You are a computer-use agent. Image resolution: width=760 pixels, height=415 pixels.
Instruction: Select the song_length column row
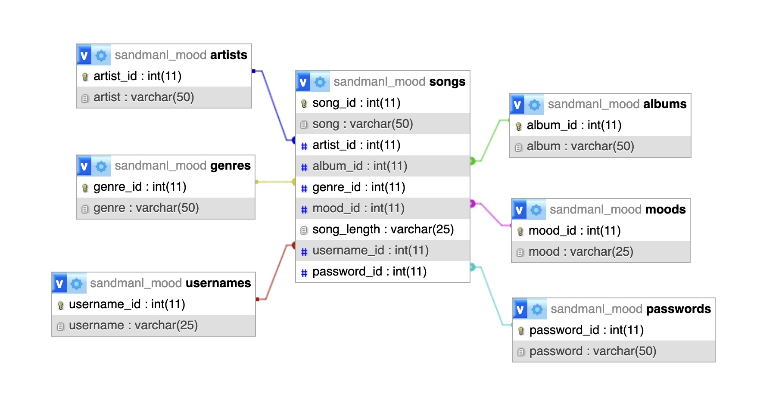[x=383, y=229]
